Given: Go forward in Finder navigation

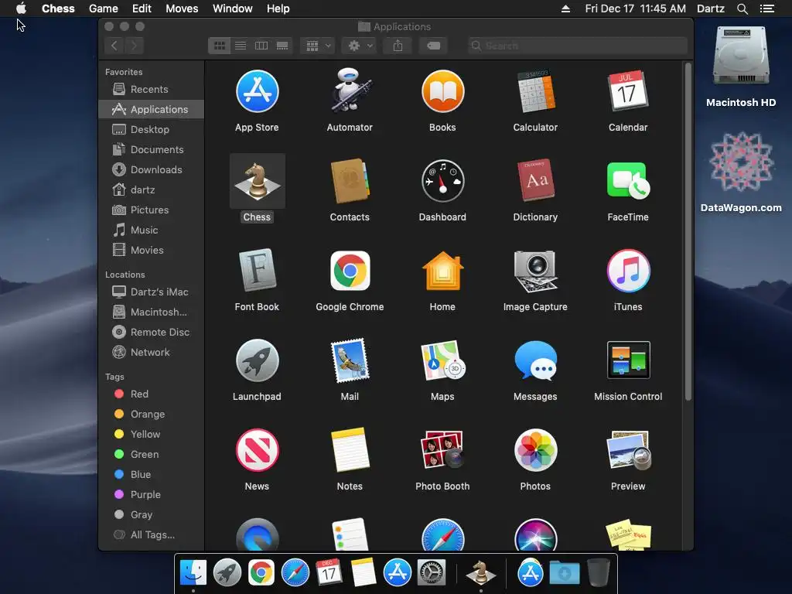Looking at the screenshot, I should click(x=135, y=46).
